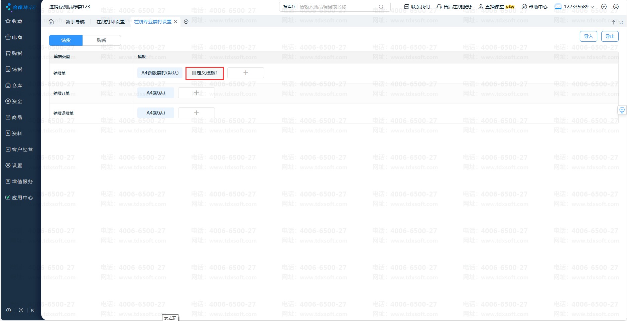Click the fullscreen expand icon
The width and height of the screenshot is (627, 321).
(621, 22)
